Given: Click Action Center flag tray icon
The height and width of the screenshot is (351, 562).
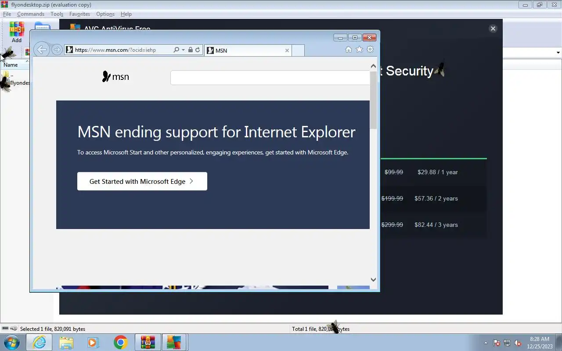Looking at the screenshot, I should (497, 343).
